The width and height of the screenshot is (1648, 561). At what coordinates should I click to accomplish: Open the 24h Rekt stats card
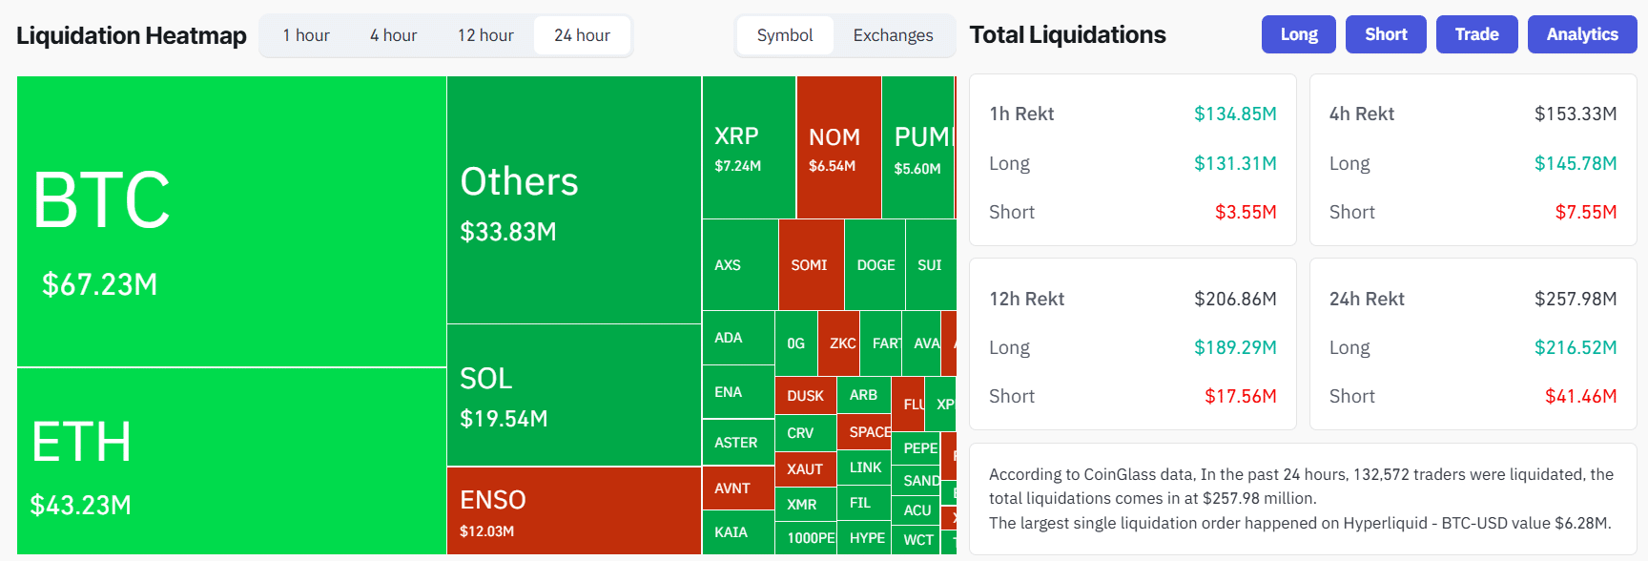point(1473,344)
